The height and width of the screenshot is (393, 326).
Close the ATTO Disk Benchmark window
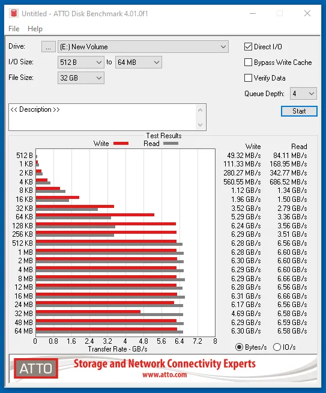[307, 13]
